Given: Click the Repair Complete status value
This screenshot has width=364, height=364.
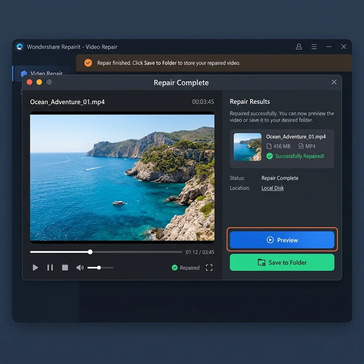Looking at the screenshot, I should point(280,178).
